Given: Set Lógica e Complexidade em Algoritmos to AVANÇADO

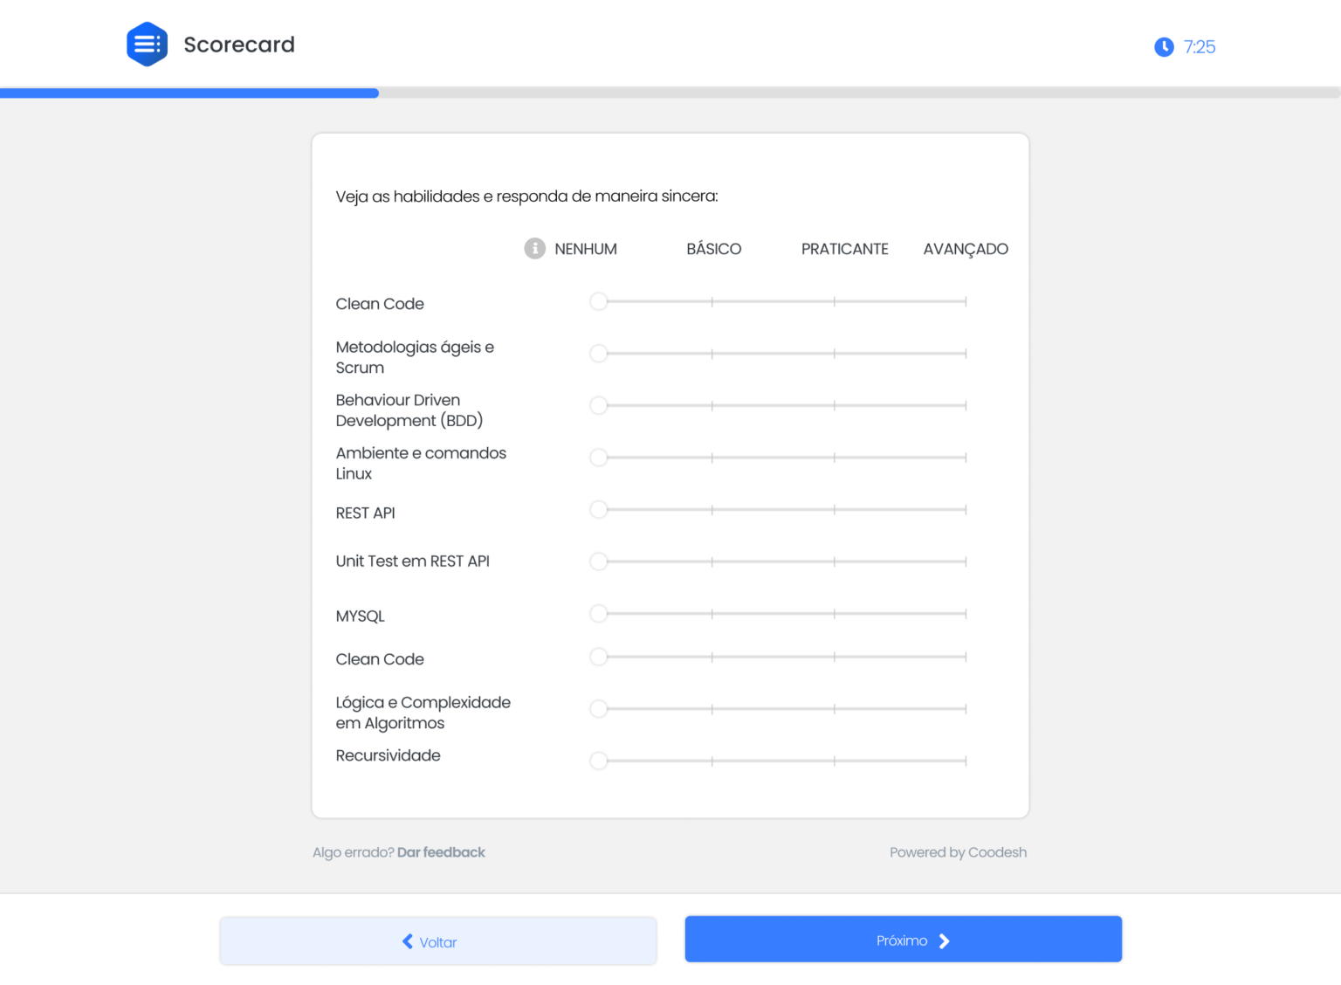Looking at the screenshot, I should pos(965,709).
